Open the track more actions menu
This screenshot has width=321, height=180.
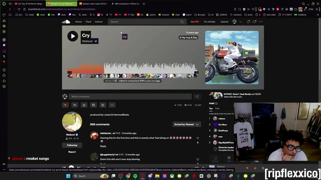click(x=112, y=105)
